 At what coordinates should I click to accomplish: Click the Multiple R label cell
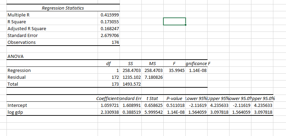pos(52,15)
